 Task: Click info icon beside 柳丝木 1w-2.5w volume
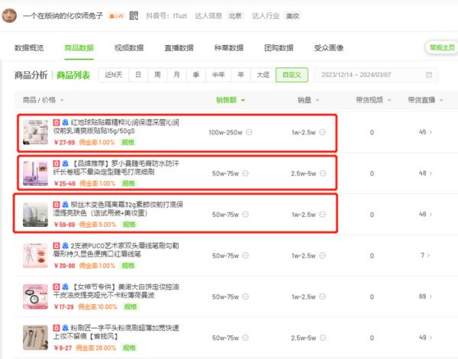click(322, 215)
